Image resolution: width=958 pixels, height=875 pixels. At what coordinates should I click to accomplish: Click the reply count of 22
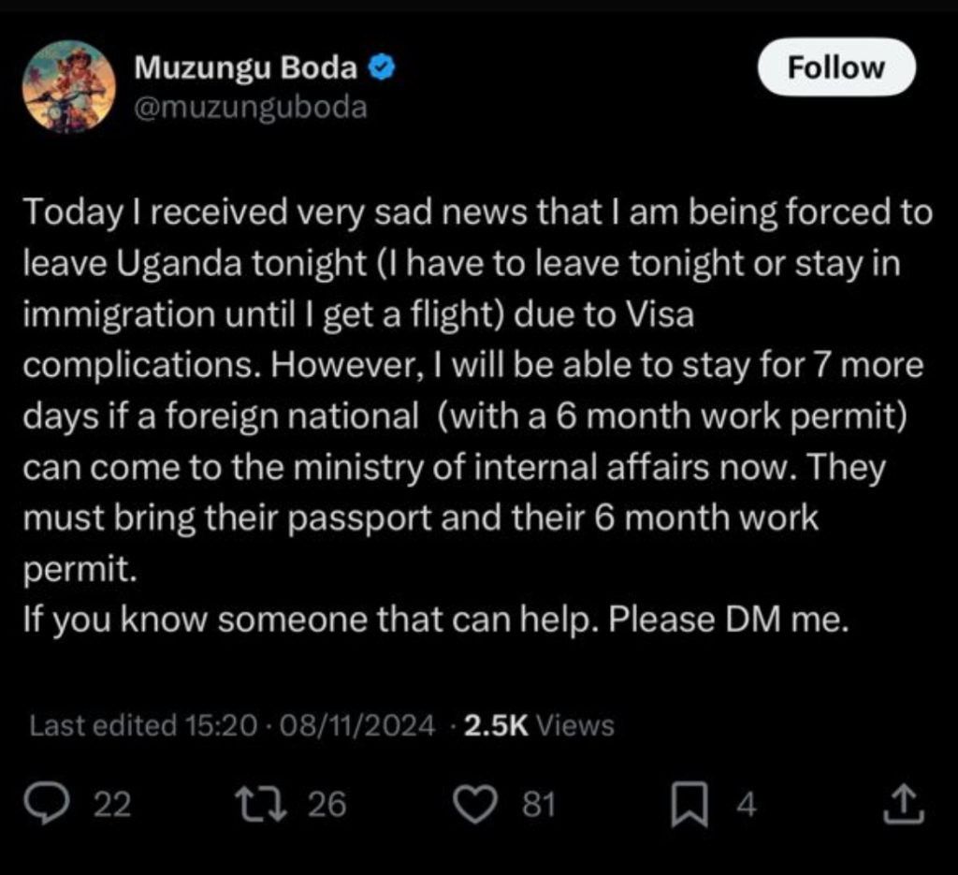pos(114,804)
